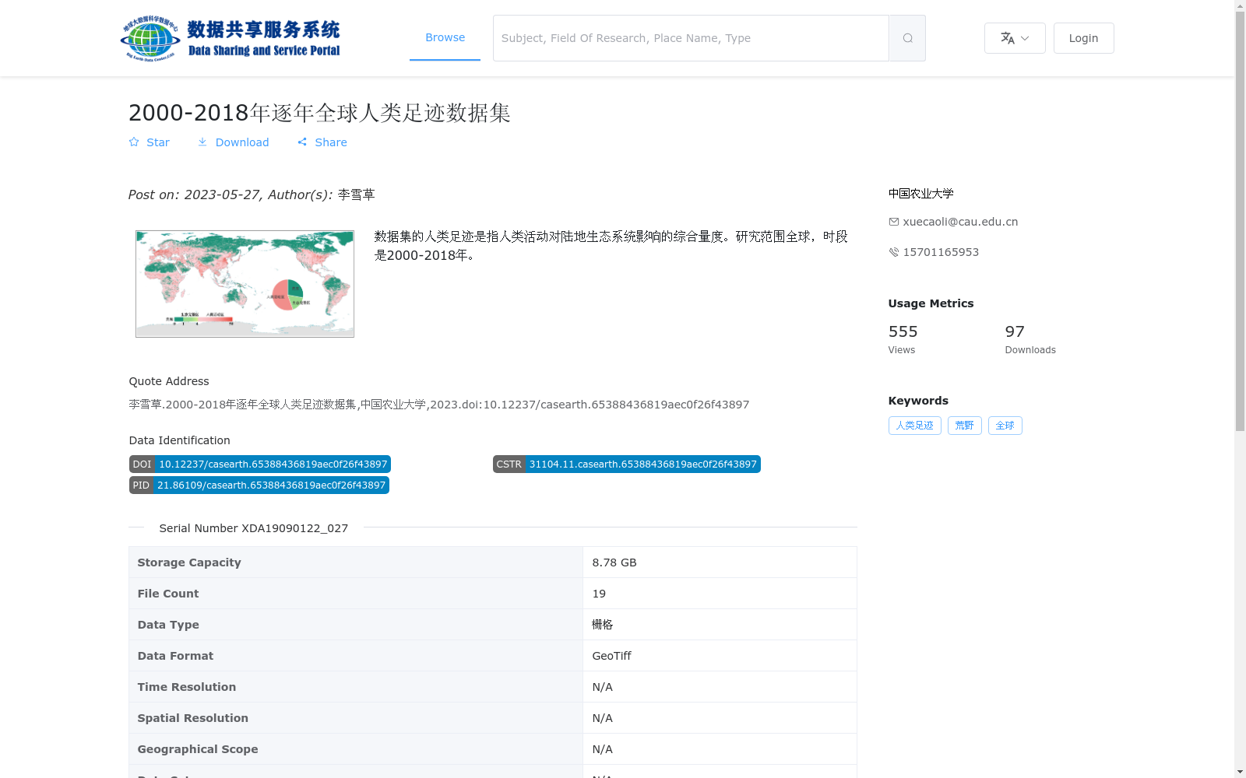Toggle the 荒野 keyword filter
This screenshot has height=778, width=1246.
pyautogui.click(x=964, y=426)
